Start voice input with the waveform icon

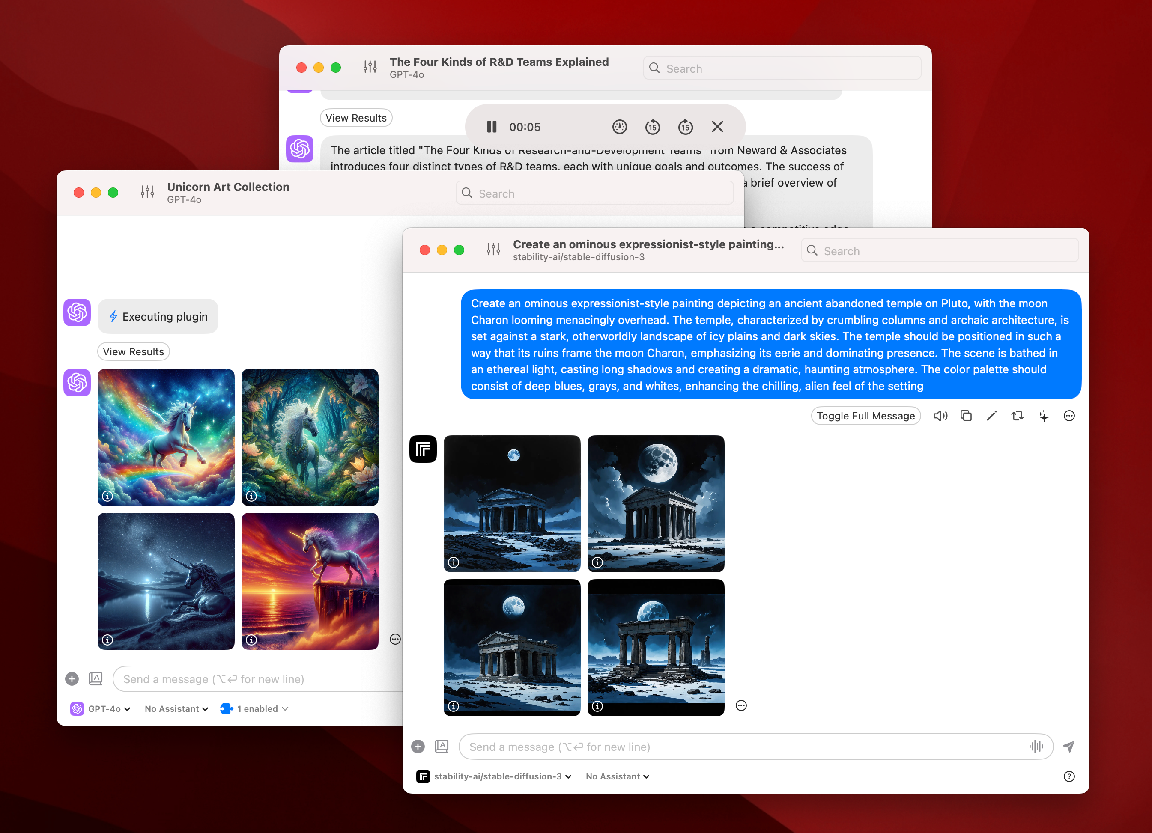point(1036,747)
